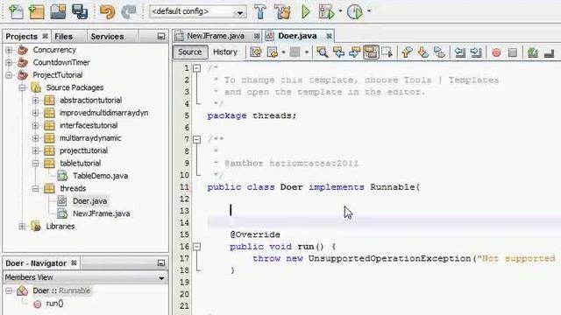Find Previous Occurrence icon
The image size is (561, 315).
coord(338,52)
